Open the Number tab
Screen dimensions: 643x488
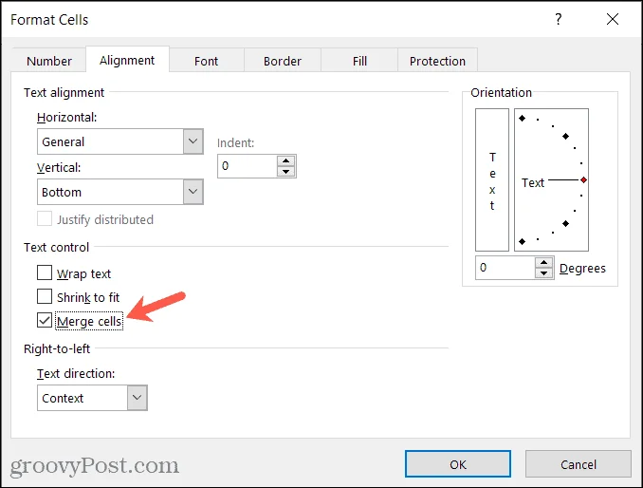[x=49, y=61]
